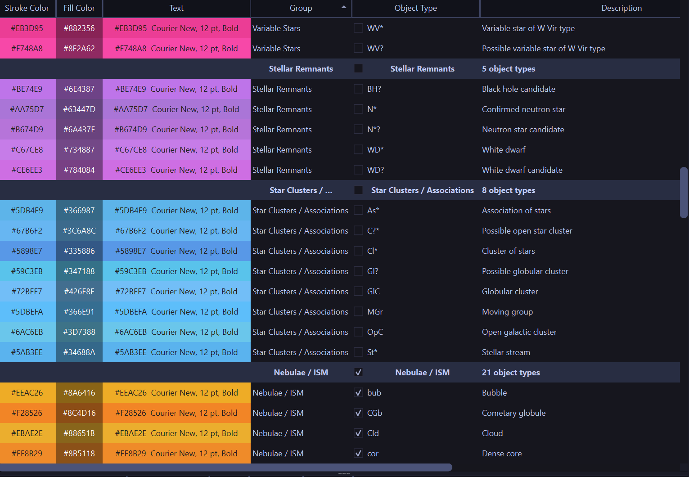Sort by the Description column header

pyautogui.click(x=621, y=8)
